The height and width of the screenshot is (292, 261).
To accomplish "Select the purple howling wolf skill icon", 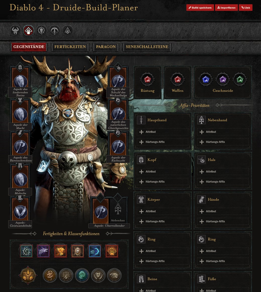I will (43, 251).
